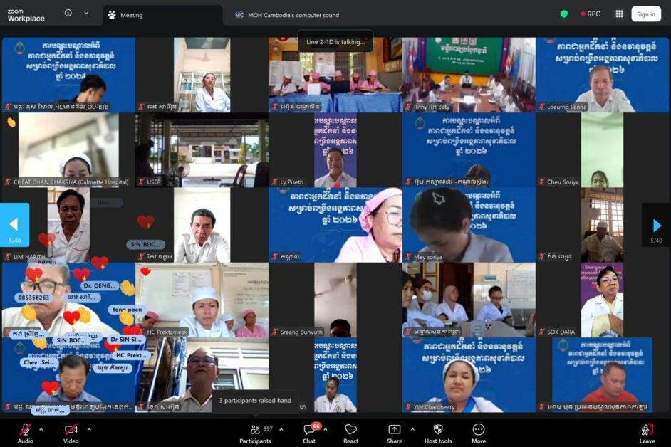This screenshot has height=447, width=671.
Task: Click the Sign in button
Action: [x=646, y=14]
